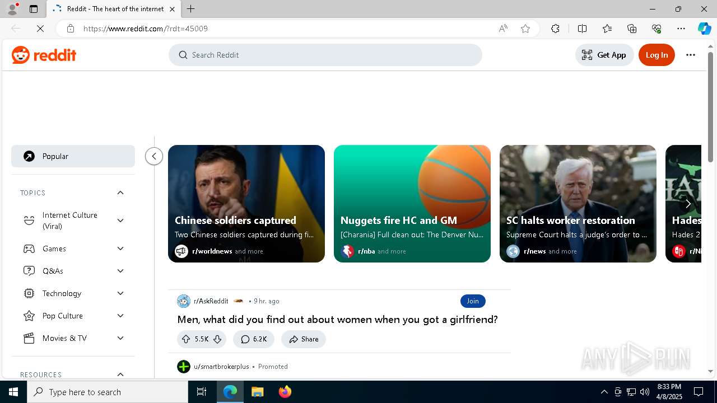Expand Internet Culture (Viral) topic
The width and height of the screenshot is (717, 403).
[x=120, y=221]
